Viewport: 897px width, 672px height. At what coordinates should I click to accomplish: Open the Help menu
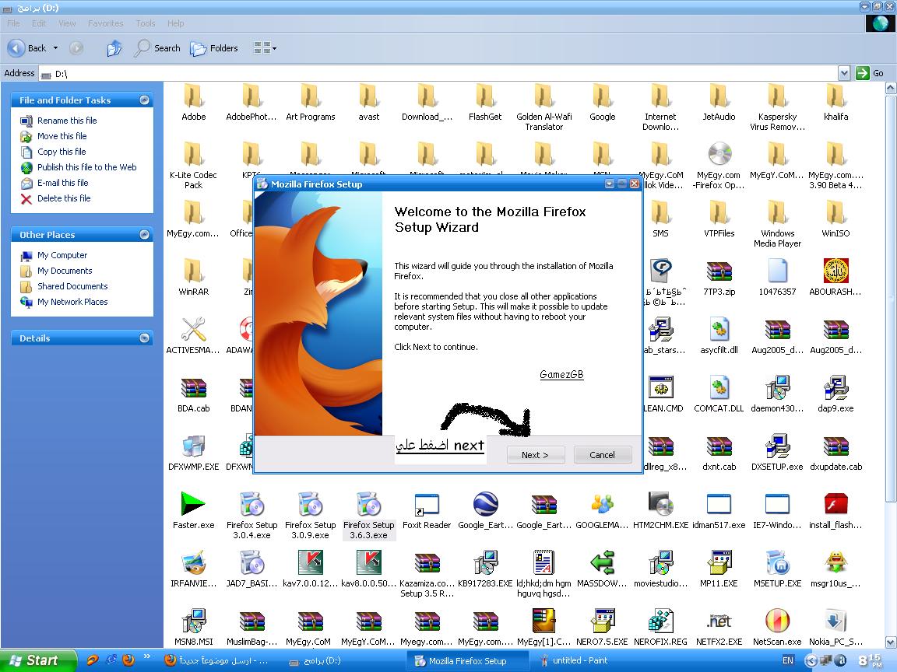(176, 23)
